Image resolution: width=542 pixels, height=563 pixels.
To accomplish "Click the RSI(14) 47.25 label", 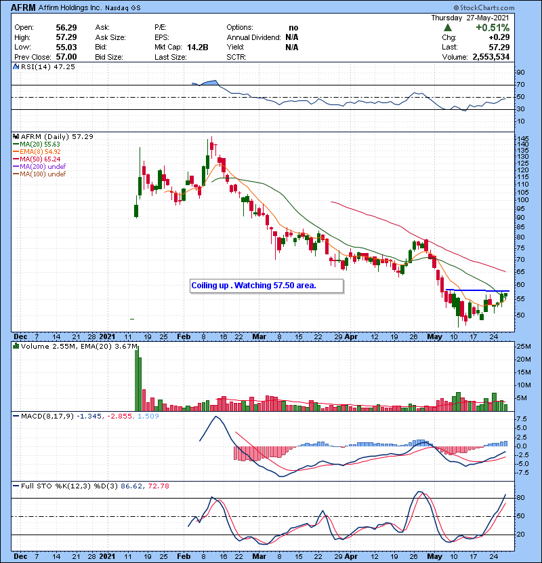I will [x=47, y=66].
